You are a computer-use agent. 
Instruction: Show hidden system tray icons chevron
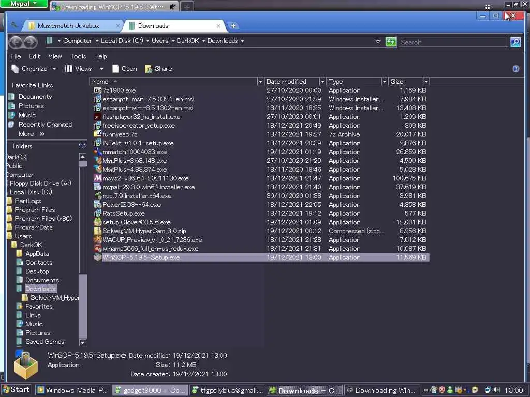pyautogui.click(x=426, y=390)
